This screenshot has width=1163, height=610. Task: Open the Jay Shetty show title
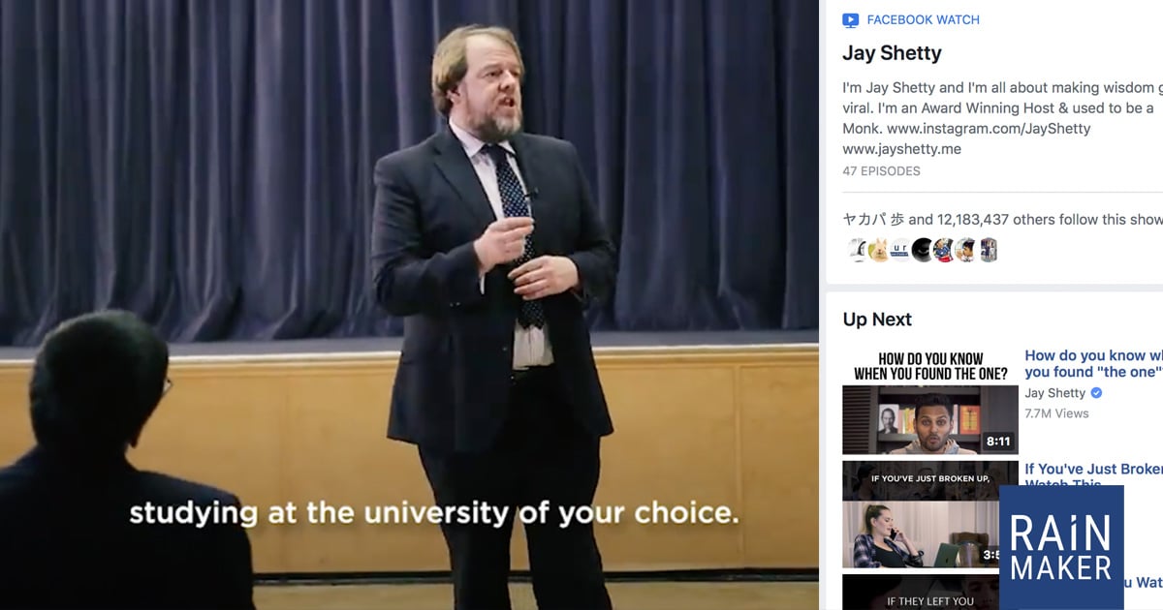892,53
